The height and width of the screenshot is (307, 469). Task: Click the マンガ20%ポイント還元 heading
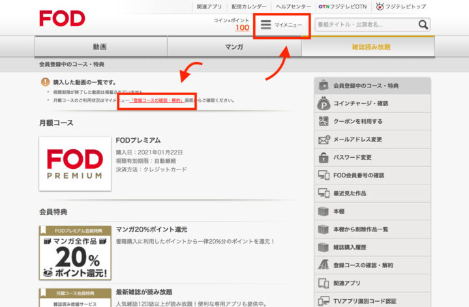point(151,229)
